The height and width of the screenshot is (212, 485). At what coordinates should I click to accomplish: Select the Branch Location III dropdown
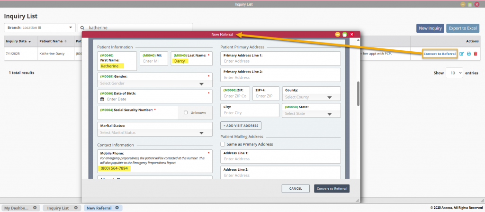coord(39,28)
